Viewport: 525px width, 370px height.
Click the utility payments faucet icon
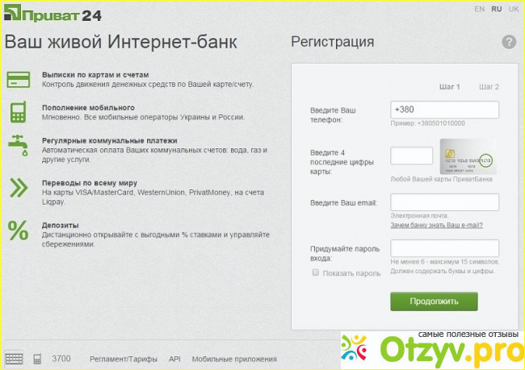(19, 145)
